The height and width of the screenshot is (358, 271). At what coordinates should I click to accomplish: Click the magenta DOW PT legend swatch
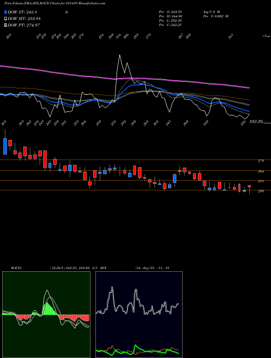tap(5, 25)
